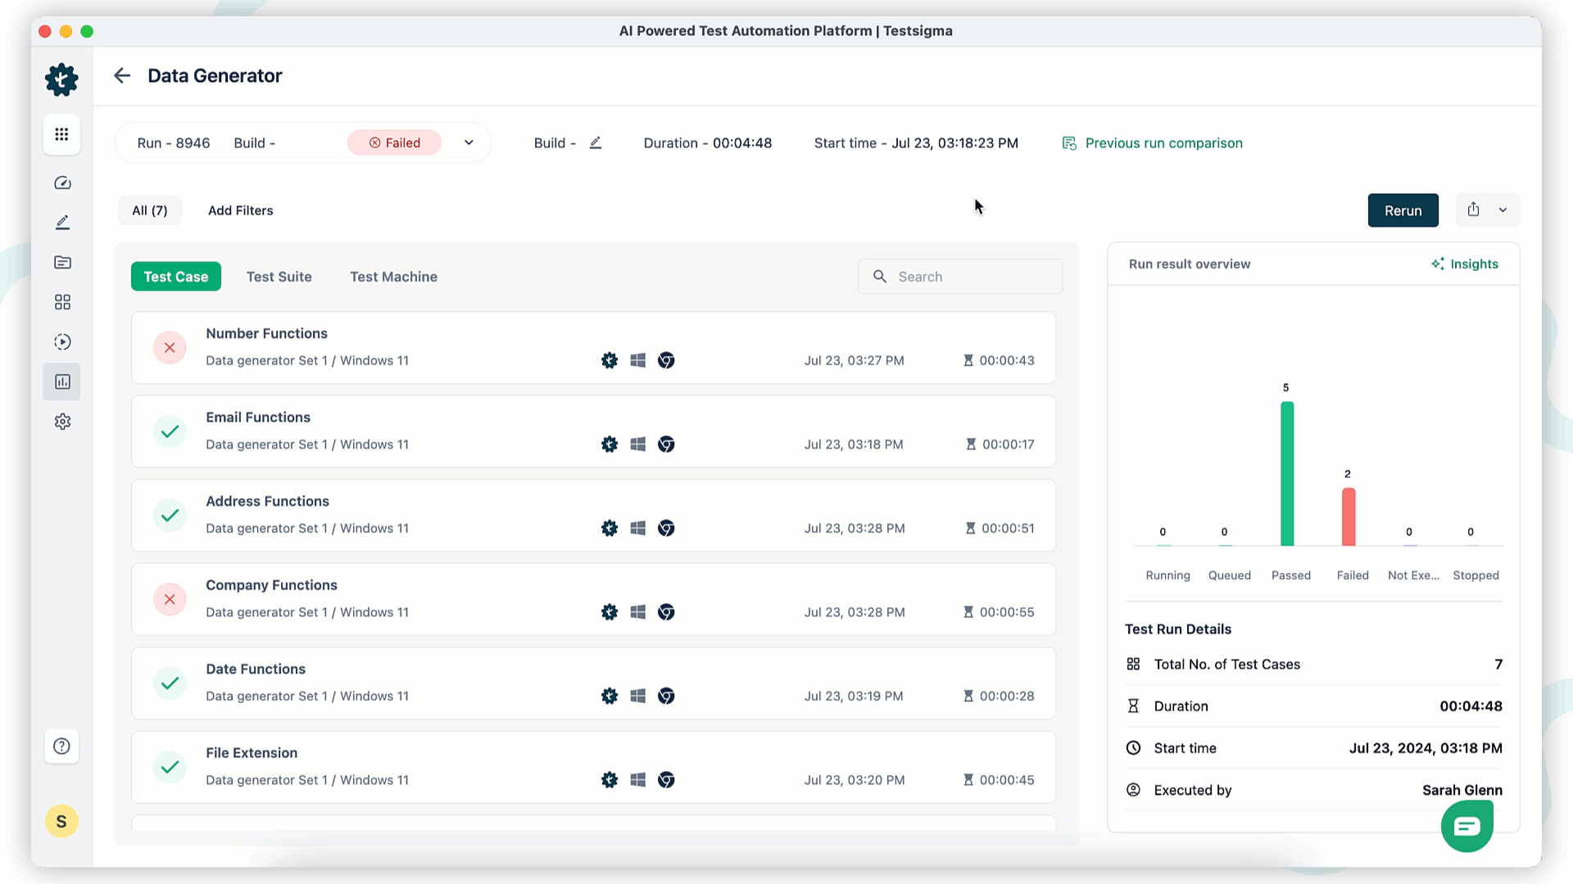Open the settings gear in sidebar
Viewport: 1573px width, 884px height.
point(62,422)
